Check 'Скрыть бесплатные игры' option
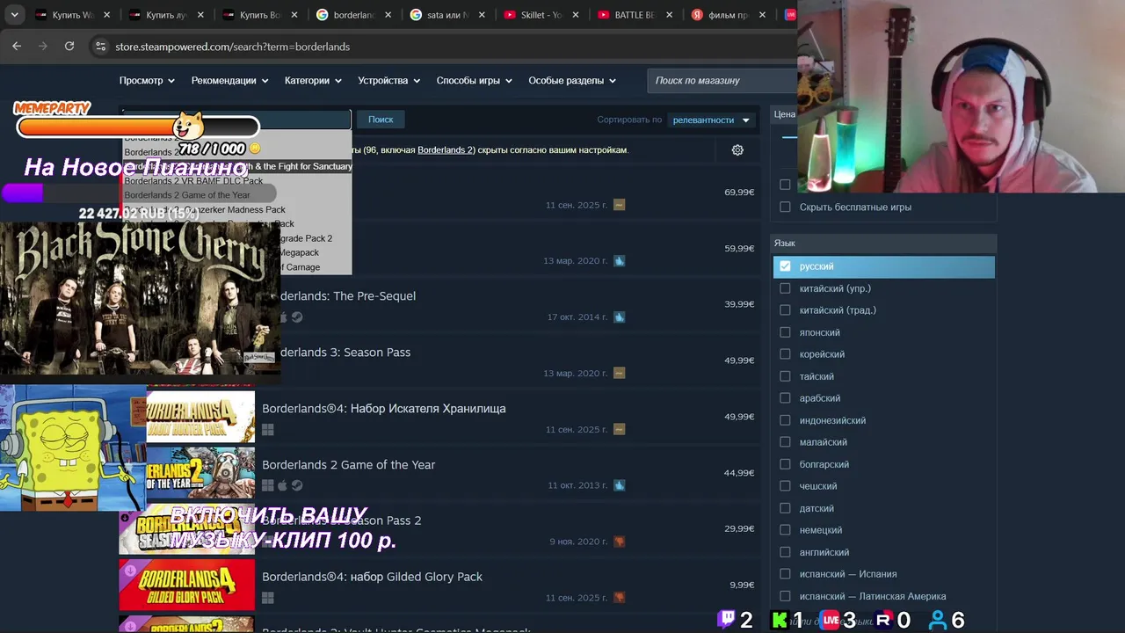The width and height of the screenshot is (1125, 633). pyautogui.click(x=785, y=207)
